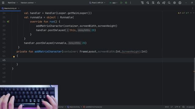Click the ScreenHeight parameter on line 43

tap(131, 51)
